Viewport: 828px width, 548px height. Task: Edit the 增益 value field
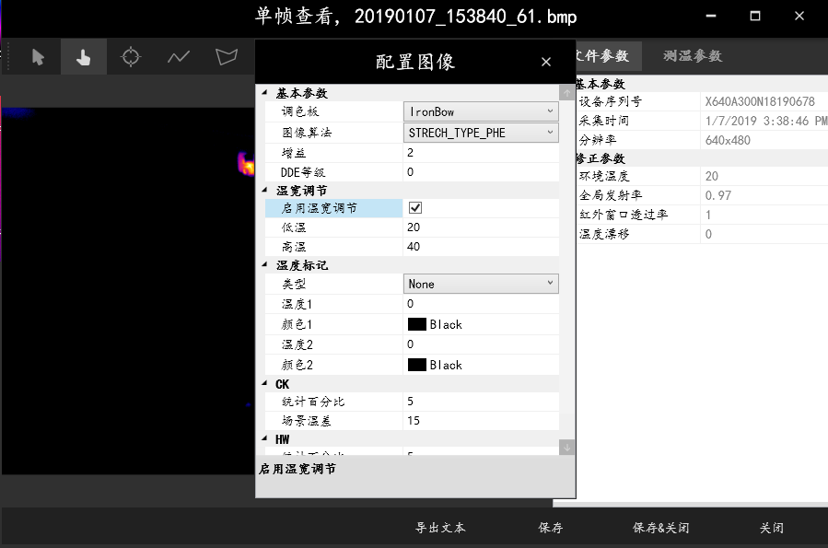click(x=481, y=153)
